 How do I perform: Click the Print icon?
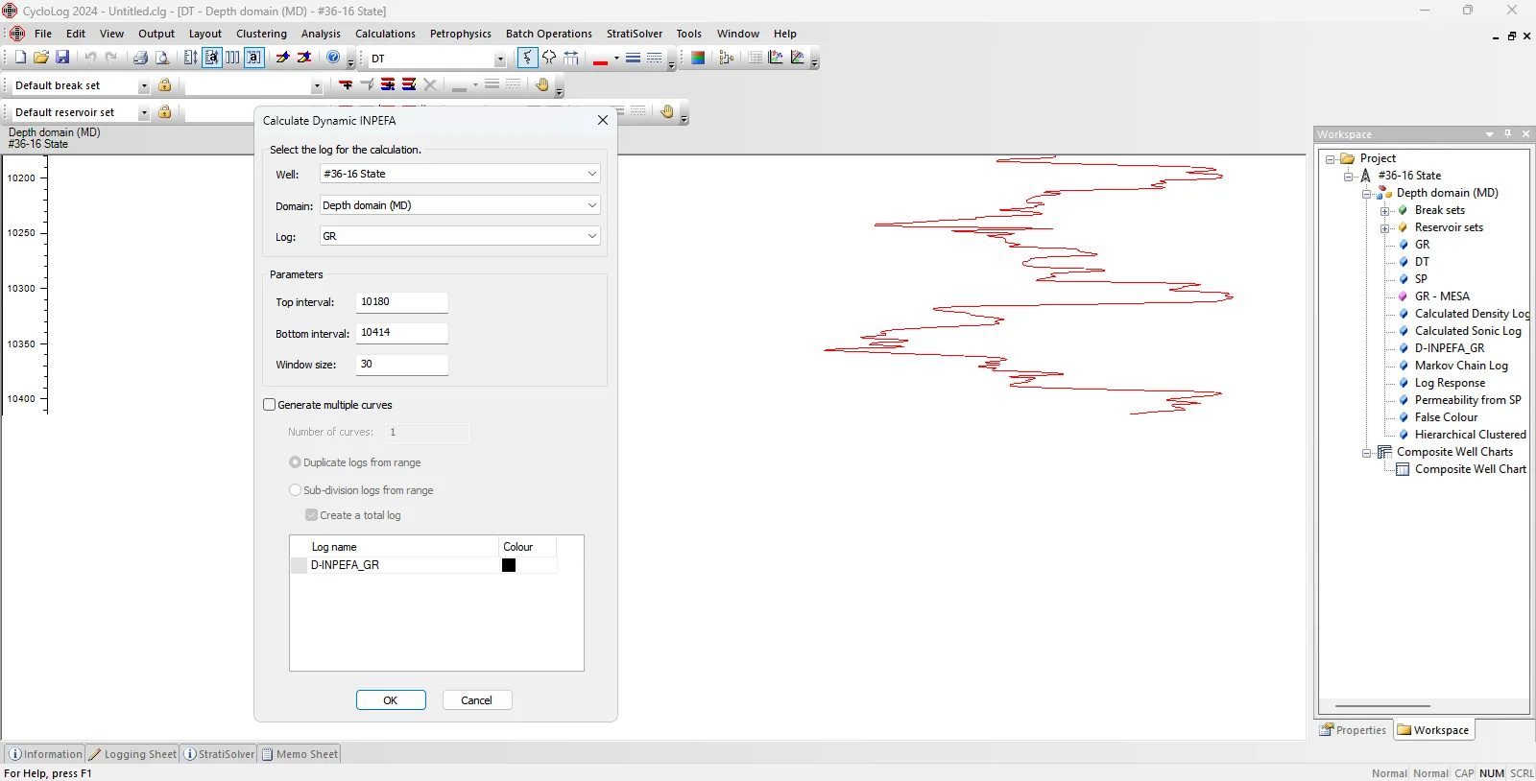[x=141, y=58]
